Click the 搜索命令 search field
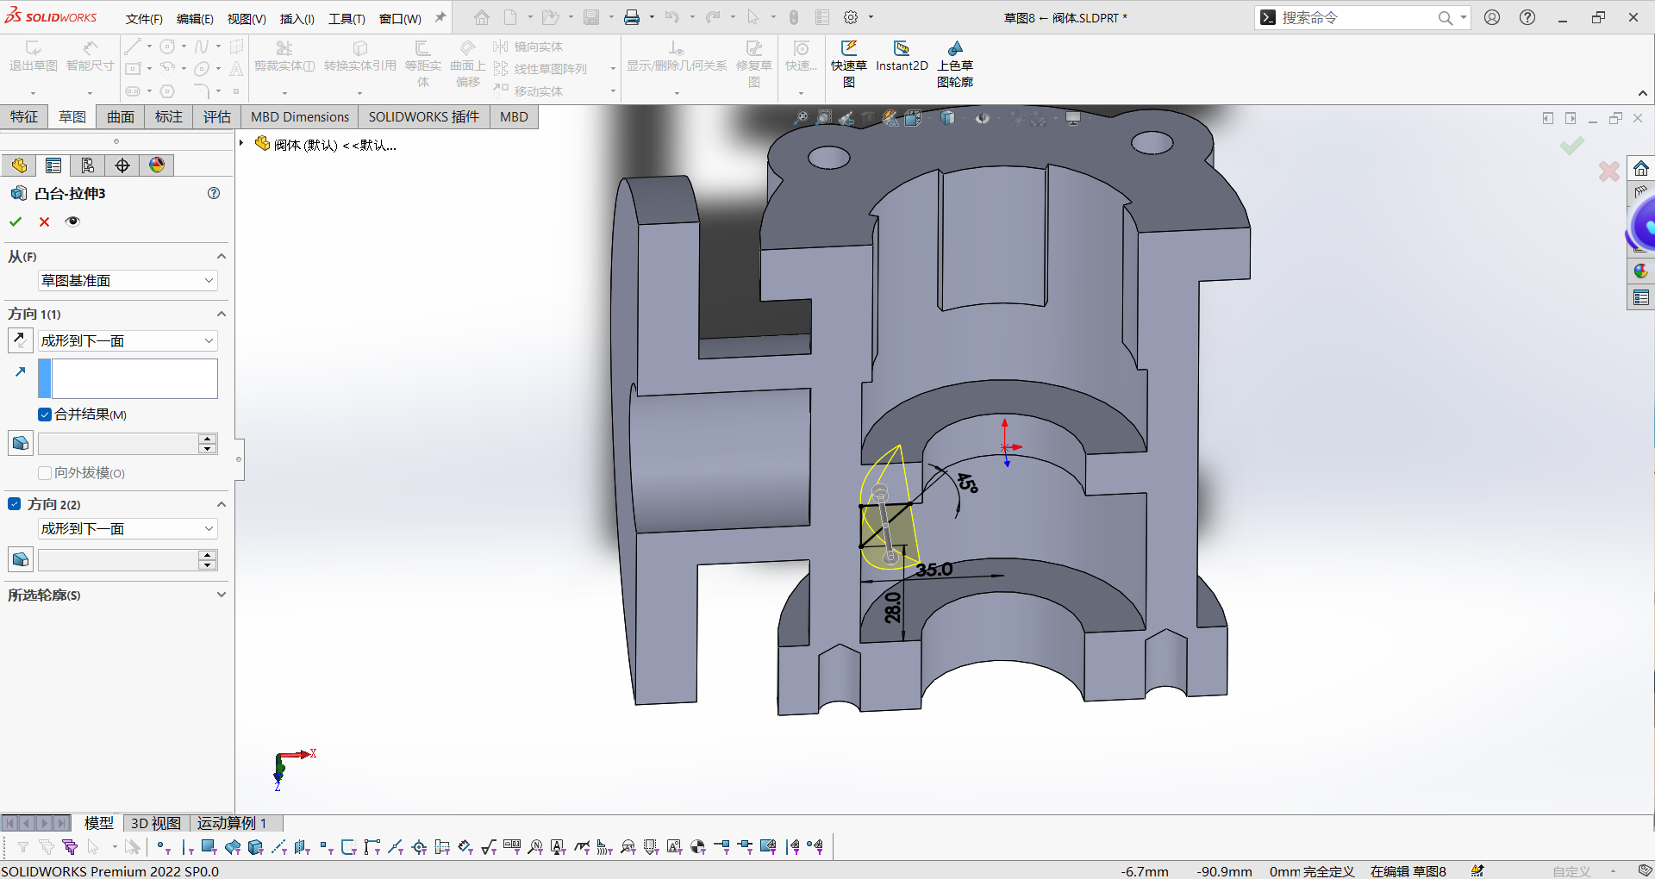The image size is (1655, 879). [x=1358, y=17]
